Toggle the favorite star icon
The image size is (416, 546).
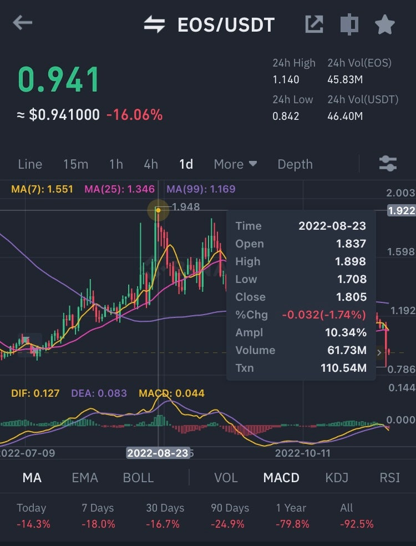(385, 24)
